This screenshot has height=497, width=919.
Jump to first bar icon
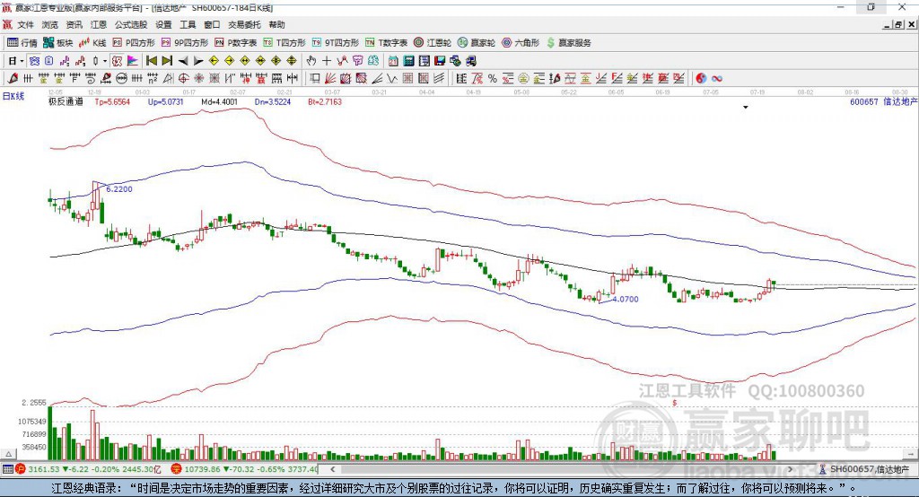click(151, 61)
